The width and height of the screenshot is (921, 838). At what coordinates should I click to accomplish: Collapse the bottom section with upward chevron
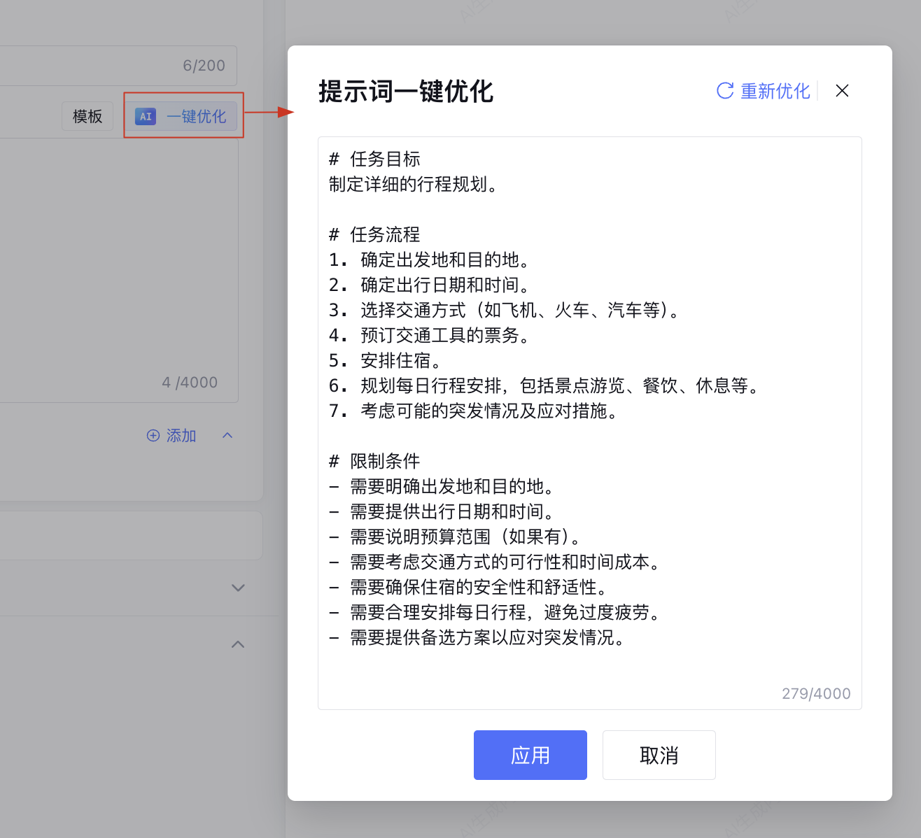tap(238, 644)
